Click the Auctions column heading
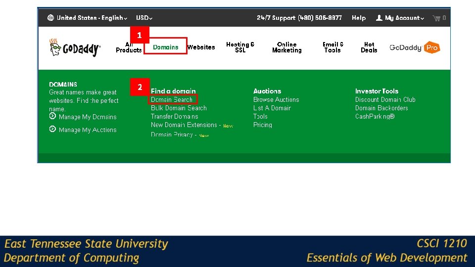This screenshot has height=267, width=475. pyautogui.click(x=267, y=91)
